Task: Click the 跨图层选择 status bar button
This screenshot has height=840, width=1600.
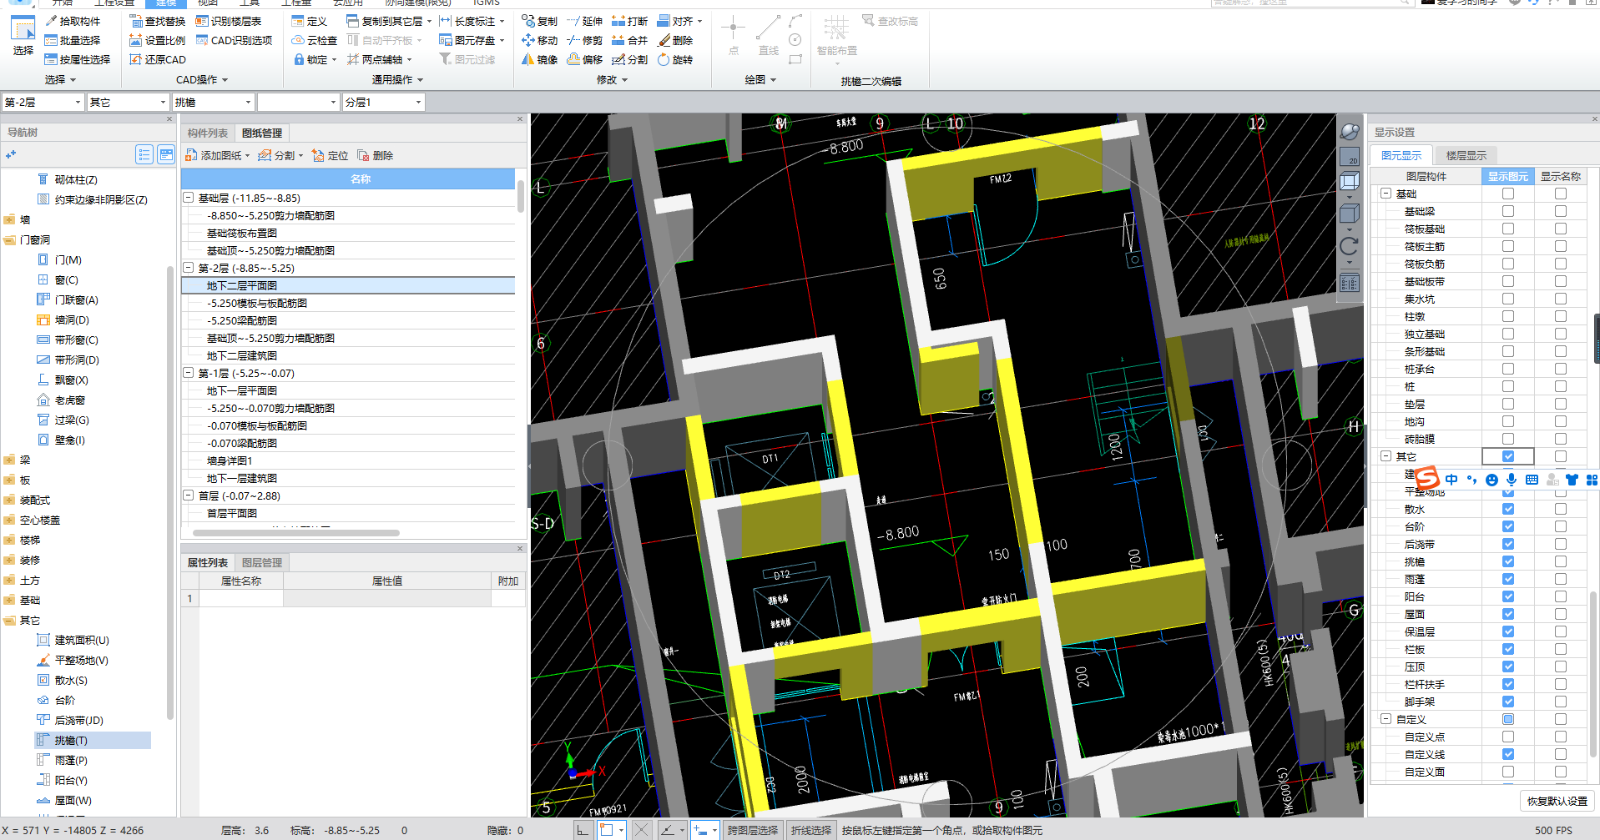Action: click(x=752, y=830)
